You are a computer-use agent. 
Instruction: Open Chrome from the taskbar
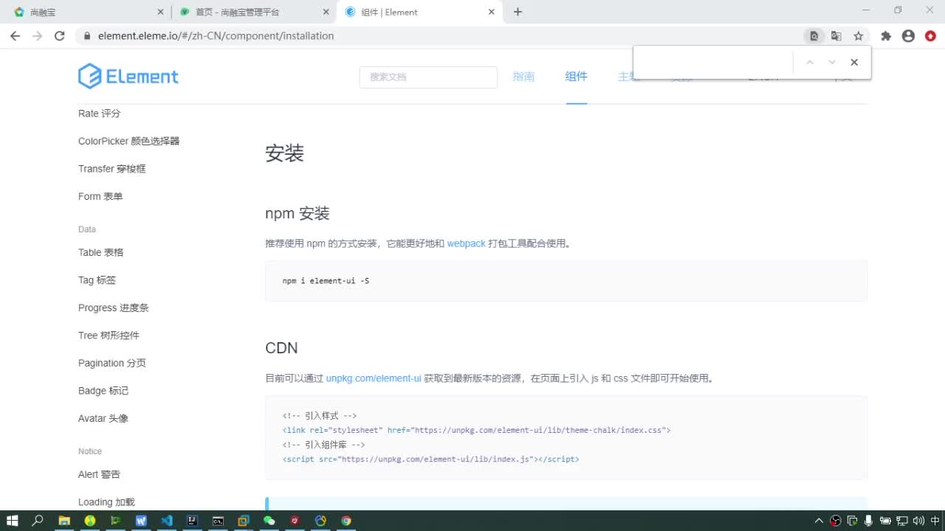pos(346,521)
